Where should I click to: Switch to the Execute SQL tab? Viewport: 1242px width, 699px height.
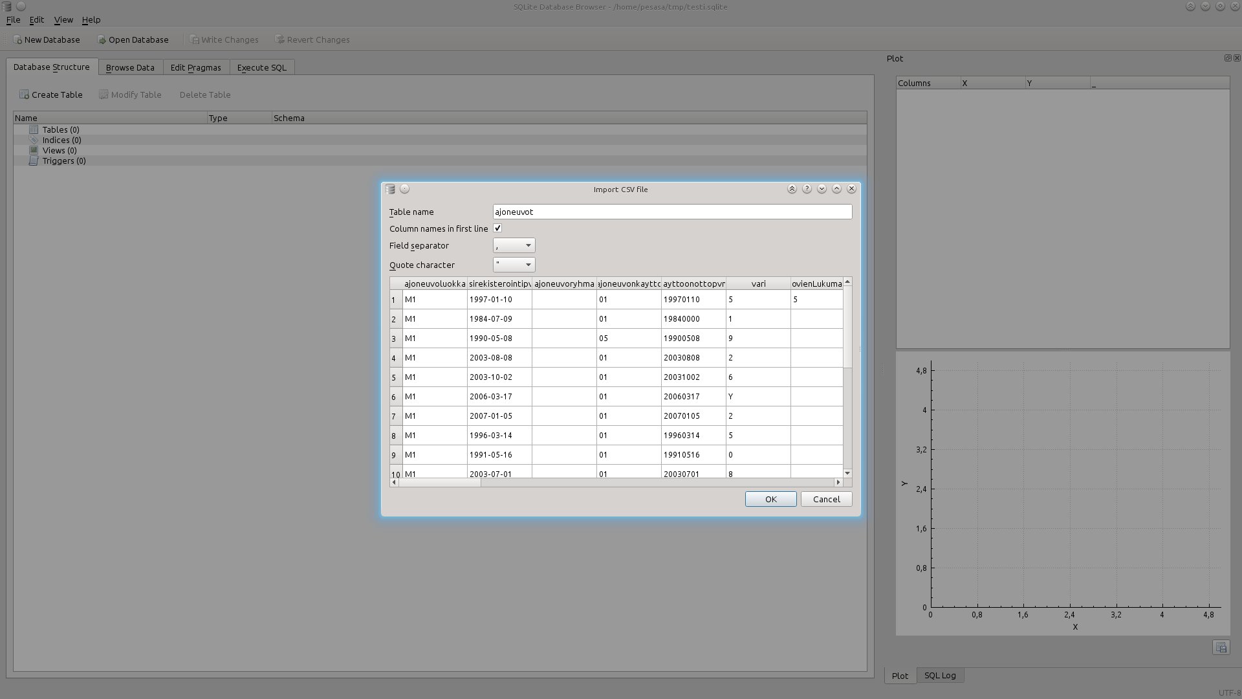tap(262, 67)
